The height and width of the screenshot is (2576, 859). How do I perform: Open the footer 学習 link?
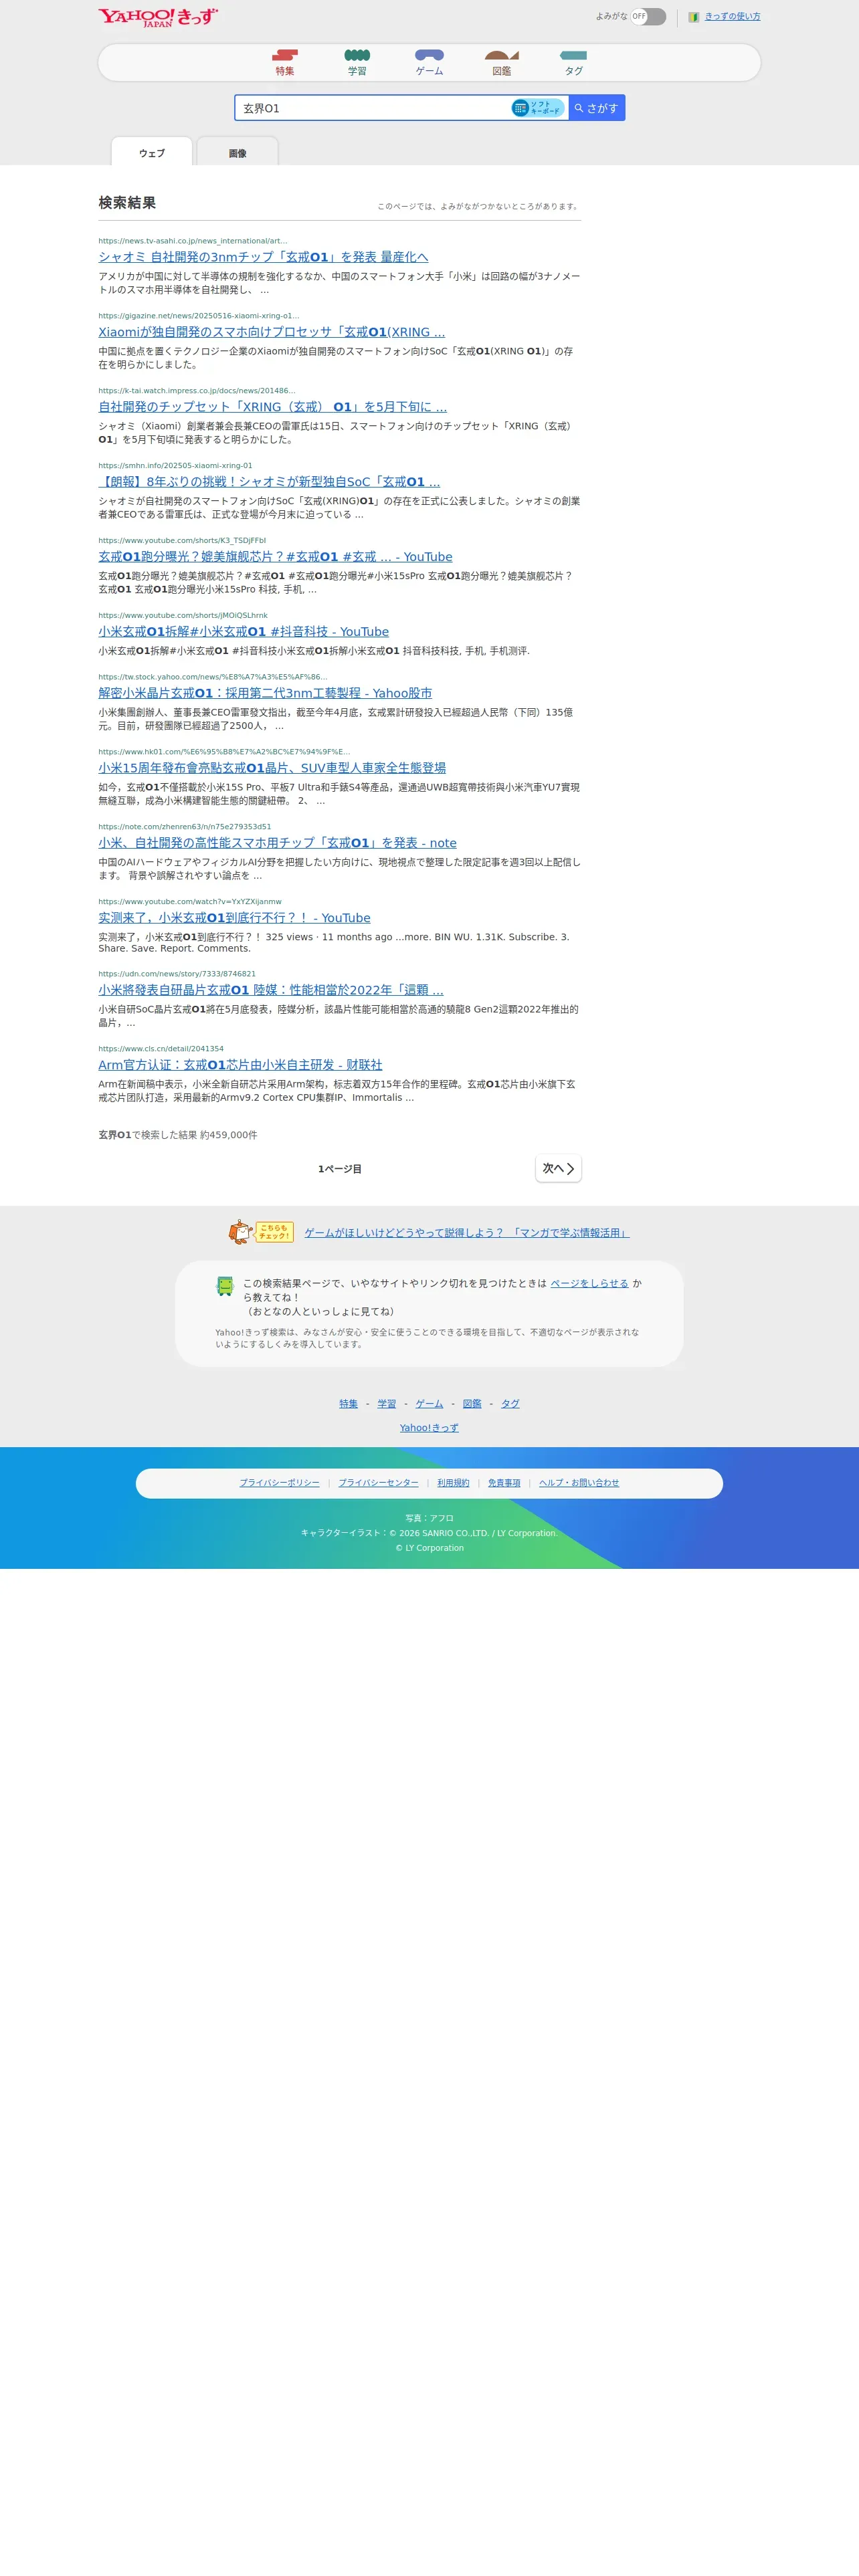[x=387, y=1404]
